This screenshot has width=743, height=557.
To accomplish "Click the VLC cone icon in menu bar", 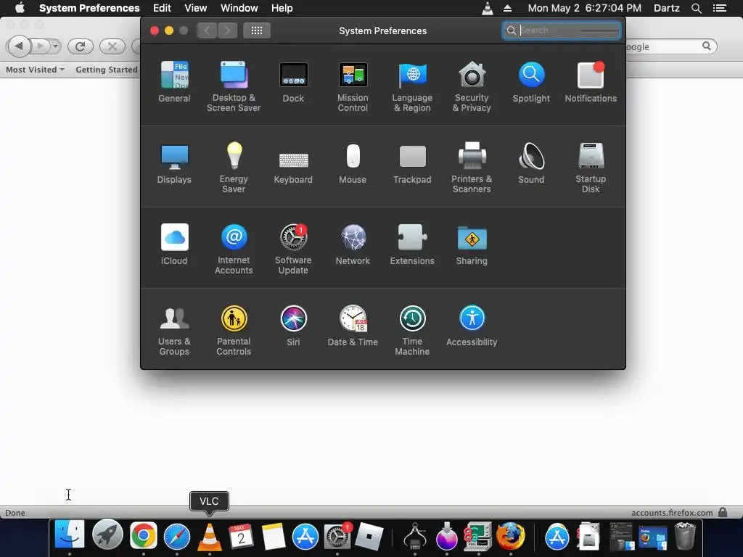I will 487,8.
